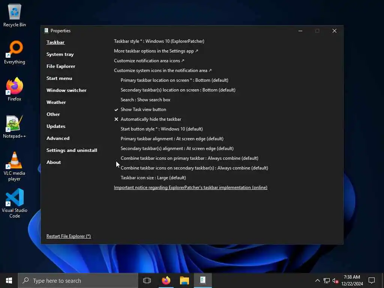Open the Window switcher section

[66, 90]
